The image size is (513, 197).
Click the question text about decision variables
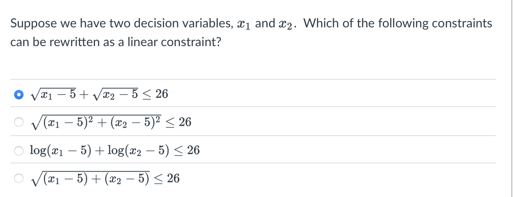[x=251, y=32]
